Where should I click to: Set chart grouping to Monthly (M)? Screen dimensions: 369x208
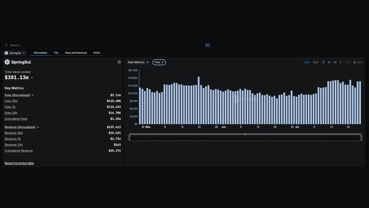(x=335, y=62)
